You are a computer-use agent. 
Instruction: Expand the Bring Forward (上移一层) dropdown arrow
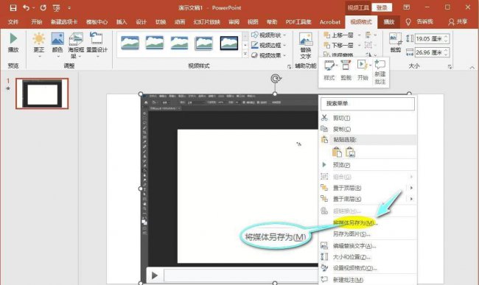pos(360,35)
